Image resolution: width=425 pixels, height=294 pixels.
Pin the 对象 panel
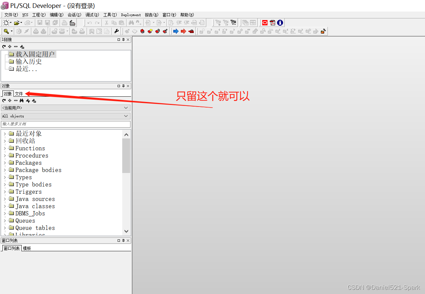124,86
